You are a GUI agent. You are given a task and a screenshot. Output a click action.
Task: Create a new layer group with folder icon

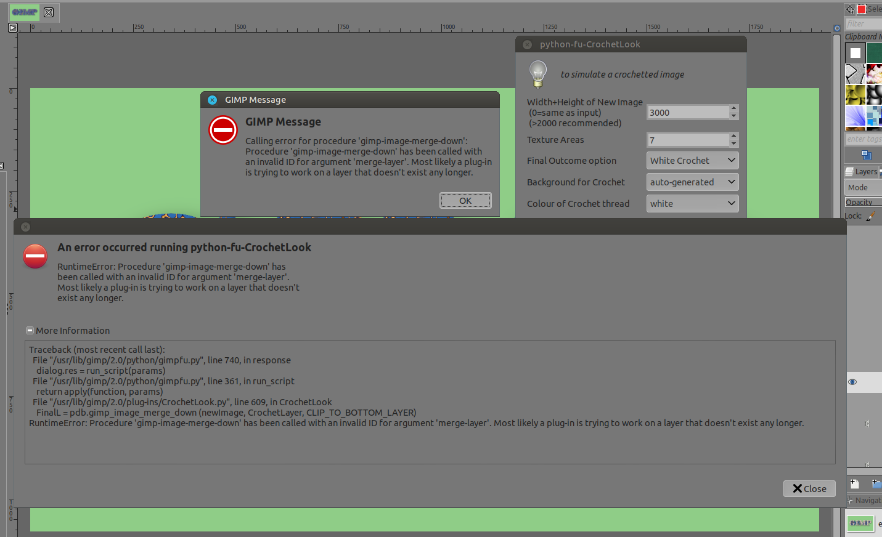[876, 484]
